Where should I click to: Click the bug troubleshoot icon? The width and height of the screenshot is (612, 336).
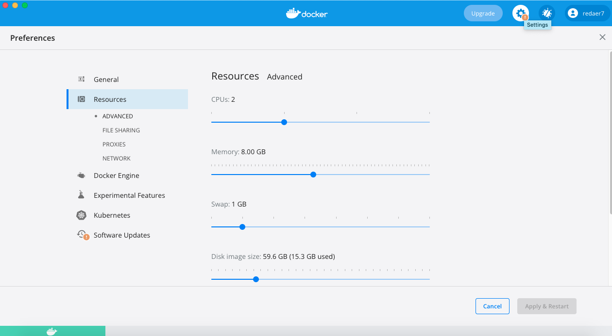pos(547,13)
